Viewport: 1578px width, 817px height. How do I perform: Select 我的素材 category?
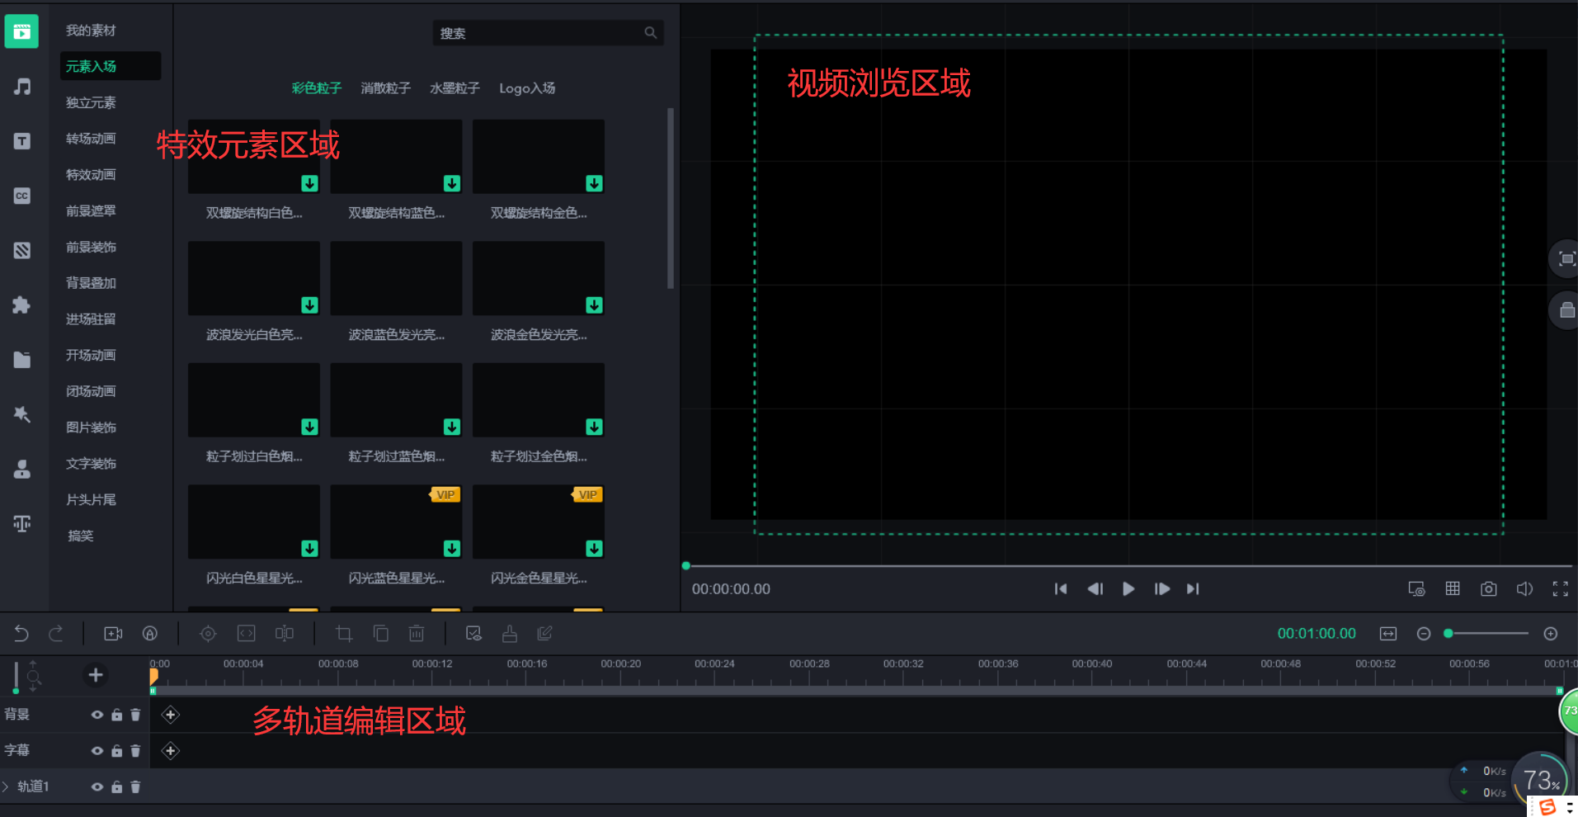pyautogui.click(x=91, y=31)
